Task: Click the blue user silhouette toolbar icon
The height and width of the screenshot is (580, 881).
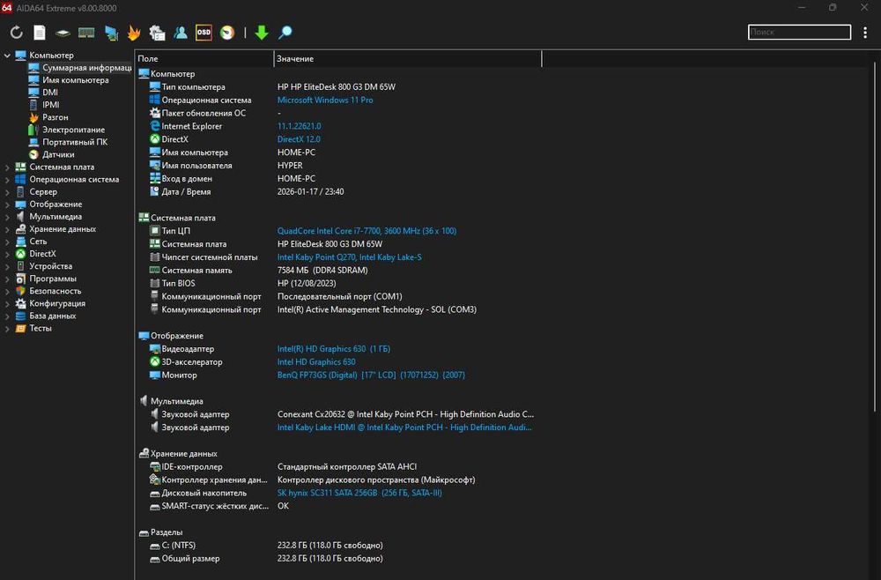Action: (x=181, y=33)
